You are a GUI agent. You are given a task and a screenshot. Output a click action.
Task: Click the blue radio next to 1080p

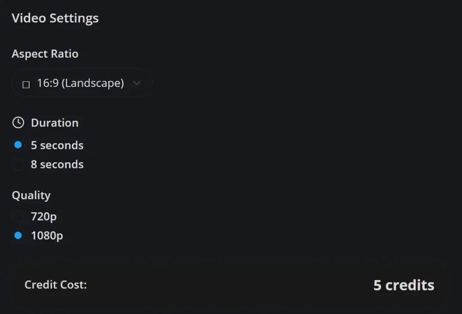click(18, 235)
